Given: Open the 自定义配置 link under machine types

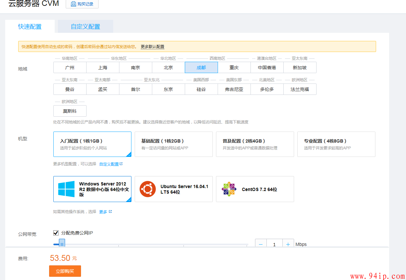Looking at the screenshot, I should [x=109, y=164].
